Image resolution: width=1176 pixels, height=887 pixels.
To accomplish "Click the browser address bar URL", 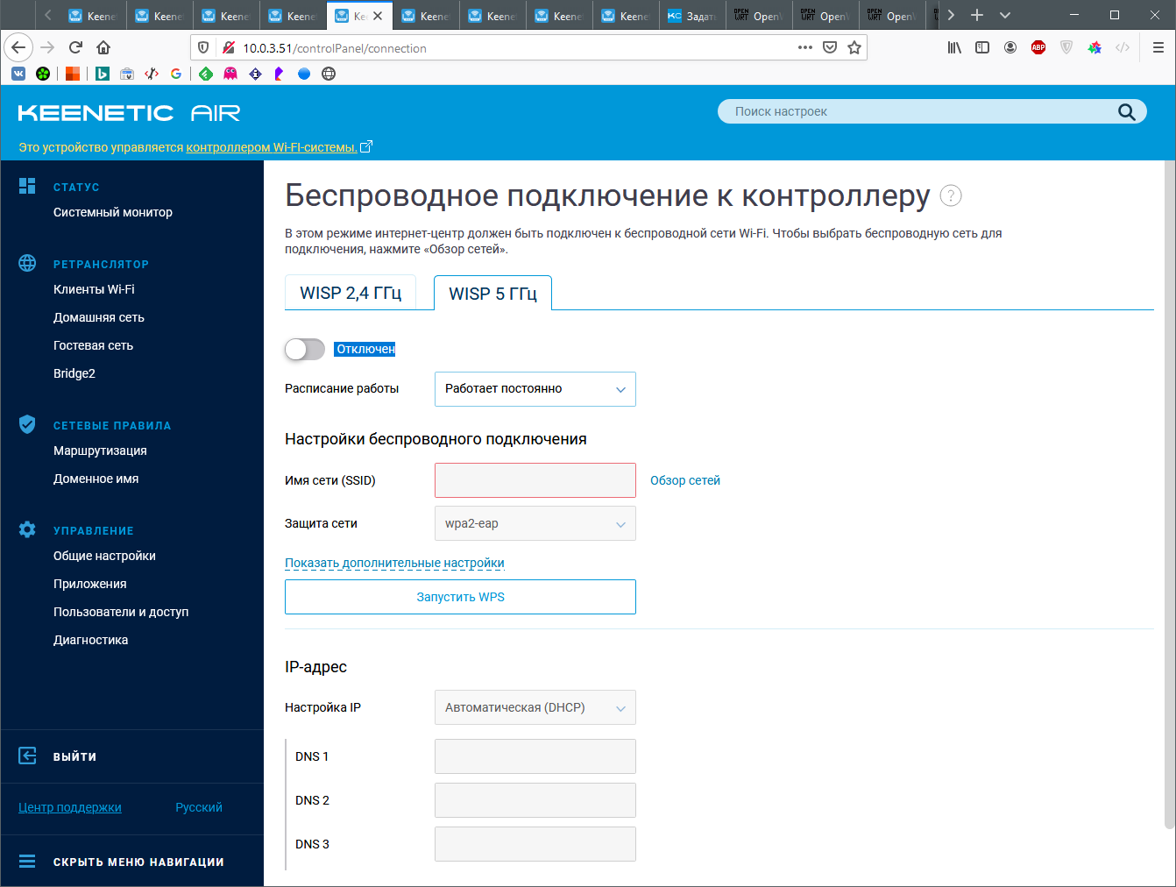I will (x=335, y=48).
